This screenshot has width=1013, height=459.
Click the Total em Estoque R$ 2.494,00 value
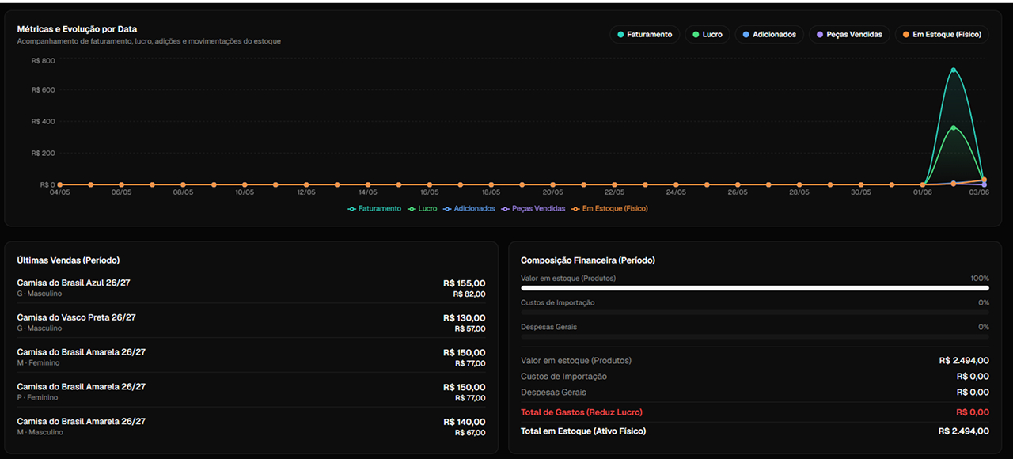click(964, 431)
